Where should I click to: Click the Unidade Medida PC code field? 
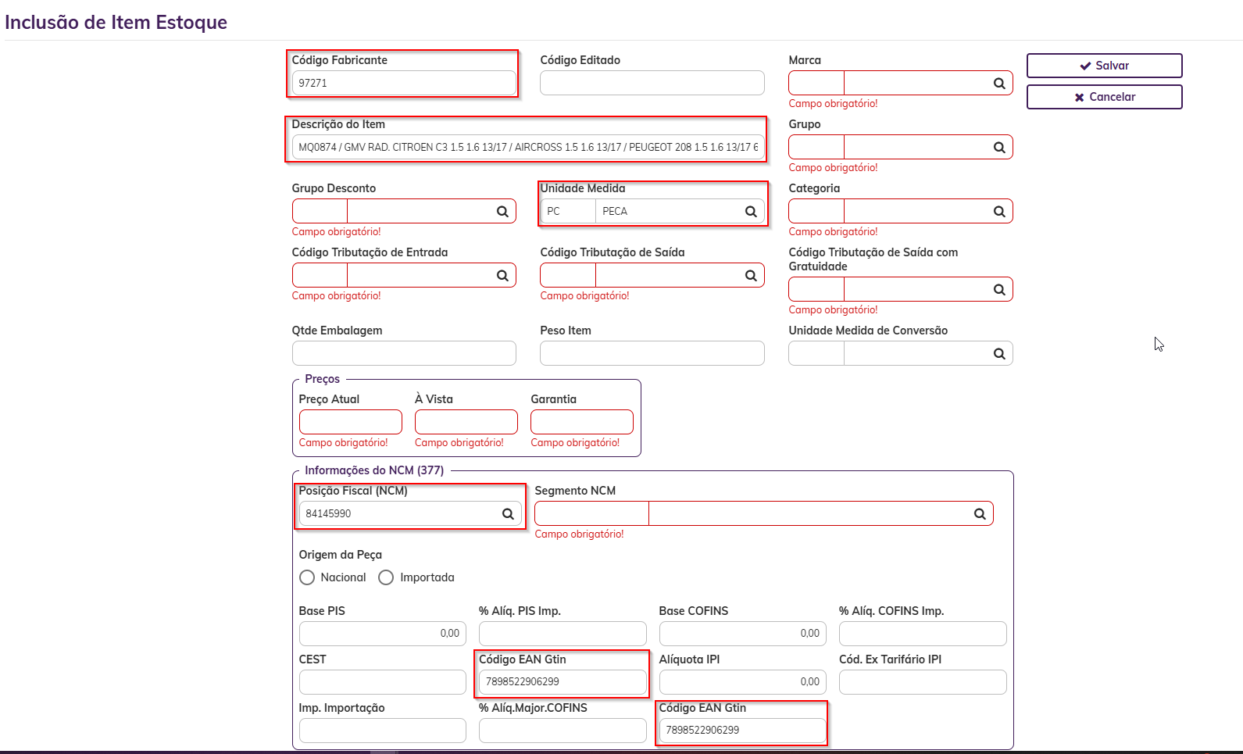[x=568, y=211]
